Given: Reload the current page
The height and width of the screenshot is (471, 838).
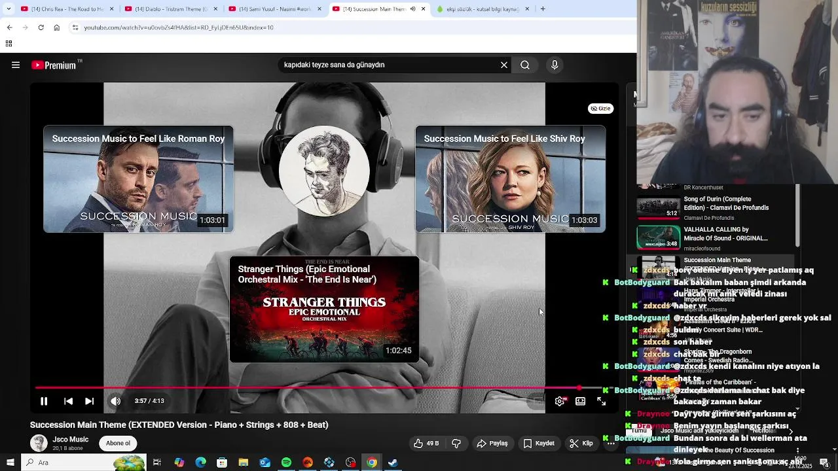Looking at the screenshot, I should (x=41, y=27).
